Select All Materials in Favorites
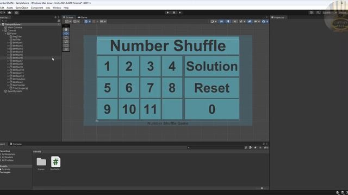348x195 pixels. [x=8, y=154]
